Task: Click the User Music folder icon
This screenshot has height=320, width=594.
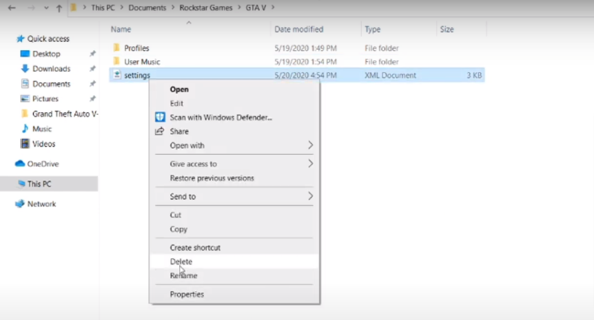Action: pyautogui.click(x=116, y=61)
